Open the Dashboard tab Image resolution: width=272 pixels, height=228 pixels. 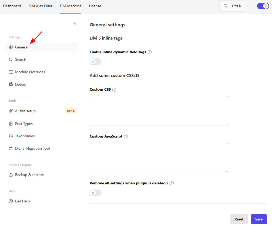[12, 6]
